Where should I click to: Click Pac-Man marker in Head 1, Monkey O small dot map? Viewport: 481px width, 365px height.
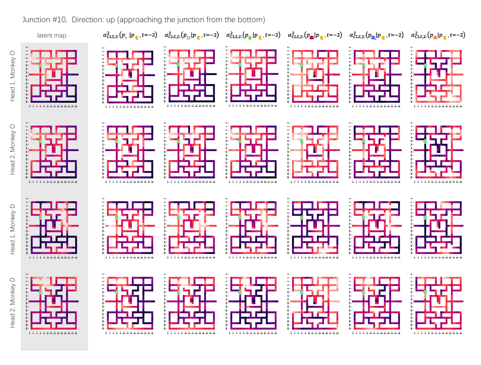(x=117, y=65)
